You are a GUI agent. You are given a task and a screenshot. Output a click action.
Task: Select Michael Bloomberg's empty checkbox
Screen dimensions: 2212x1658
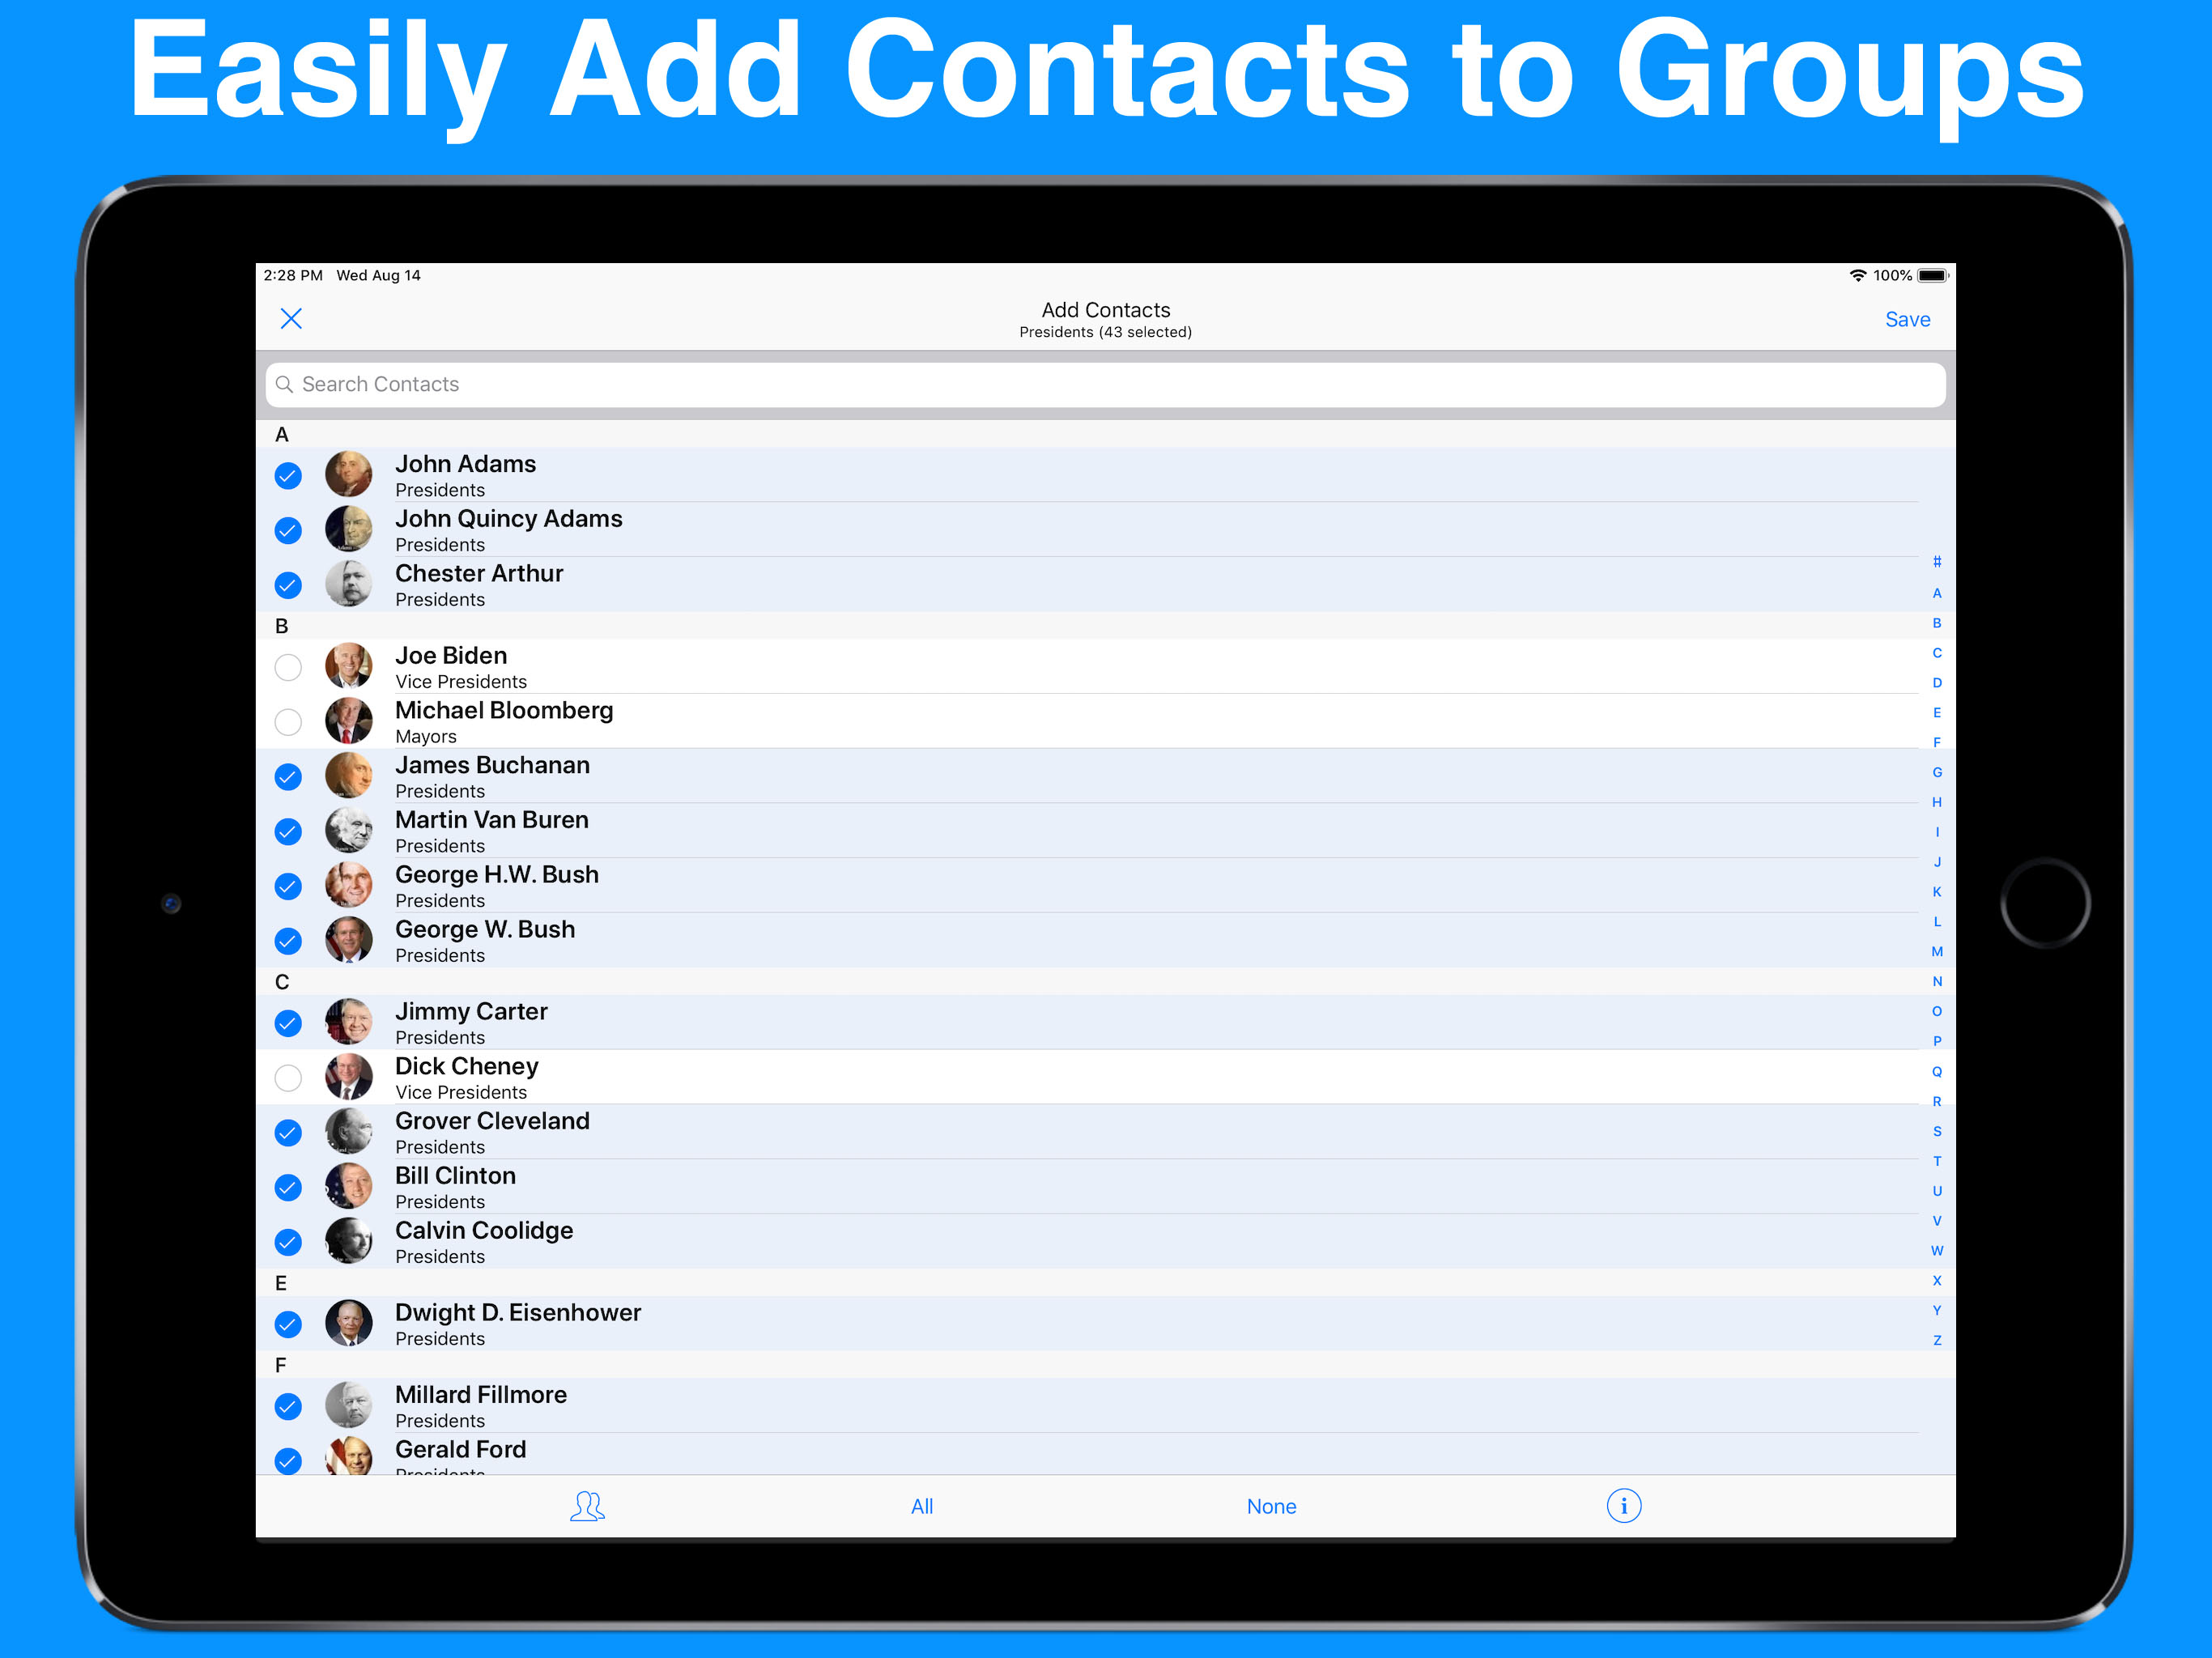click(288, 722)
